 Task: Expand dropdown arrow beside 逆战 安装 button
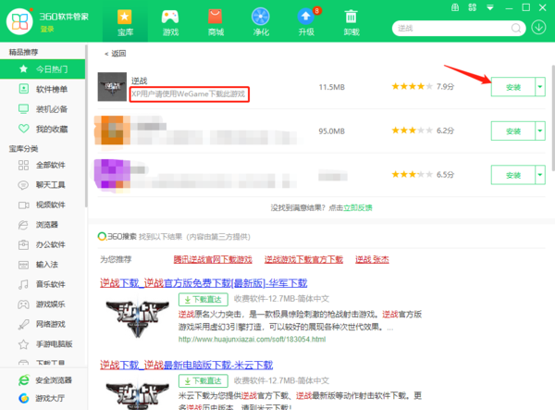[540, 87]
